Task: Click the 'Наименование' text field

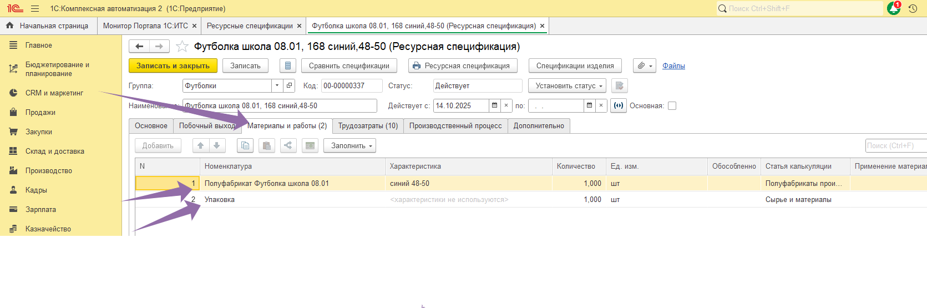Action: tap(280, 105)
